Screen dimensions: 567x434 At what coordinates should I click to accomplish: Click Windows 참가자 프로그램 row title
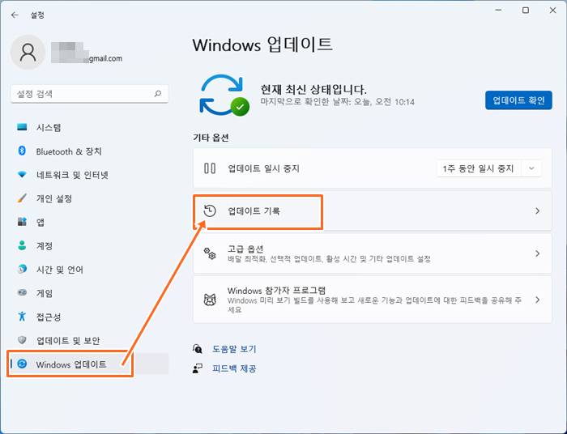[x=277, y=291]
